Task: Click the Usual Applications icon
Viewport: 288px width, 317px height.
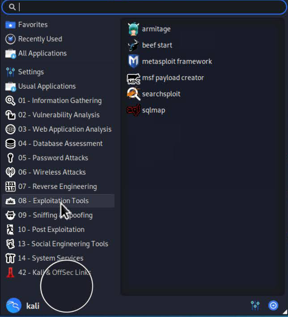Action: point(10,86)
